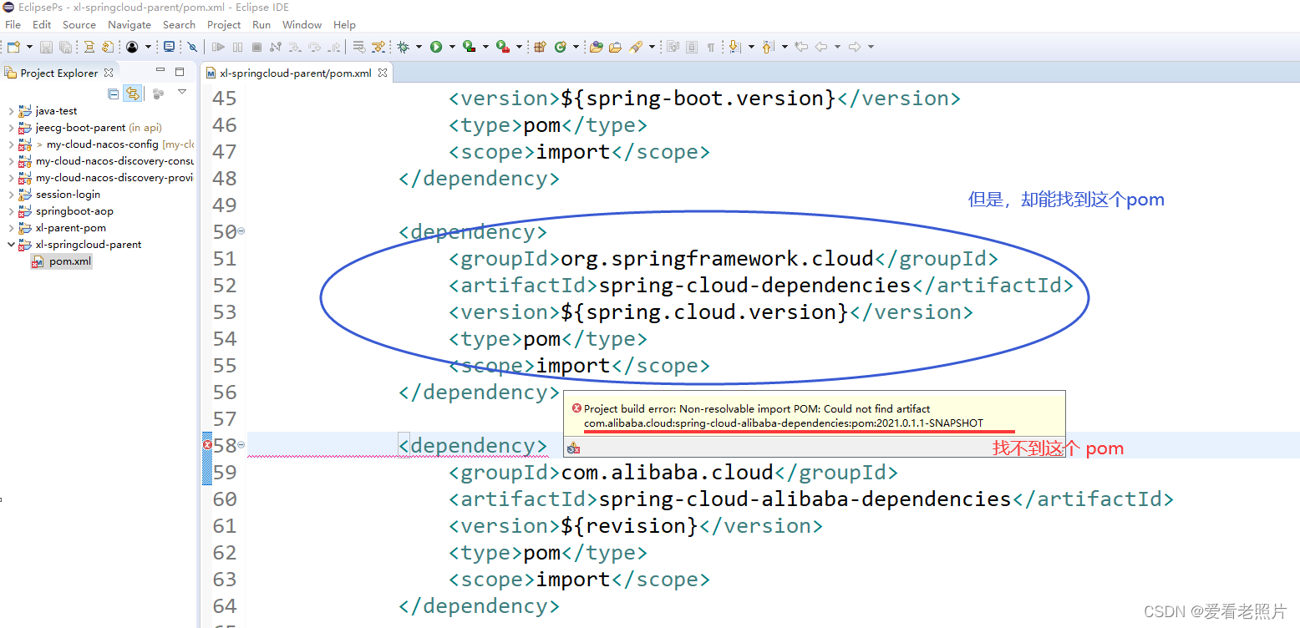Click the New Java Class icon

pyautogui.click(x=560, y=47)
